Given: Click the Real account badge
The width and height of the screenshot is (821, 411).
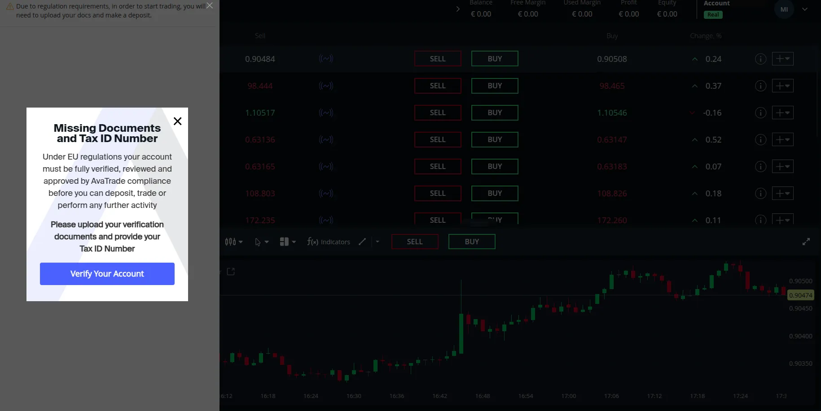Looking at the screenshot, I should (x=713, y=15).
